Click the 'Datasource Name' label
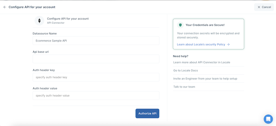The height and width of the screenshot is (126, 276). 45,33
